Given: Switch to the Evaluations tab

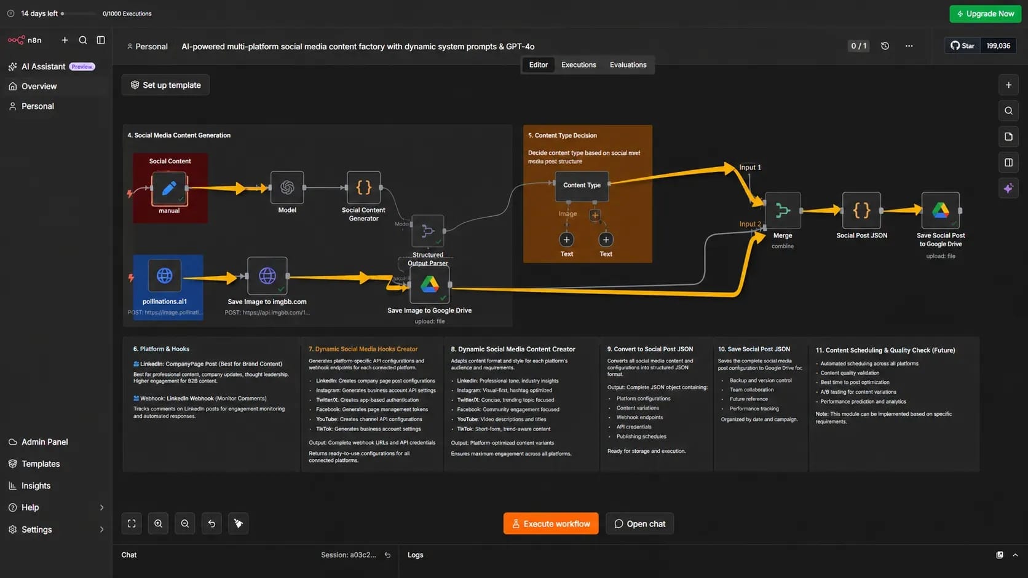Looking at the screenshot, I should [628, 65].
